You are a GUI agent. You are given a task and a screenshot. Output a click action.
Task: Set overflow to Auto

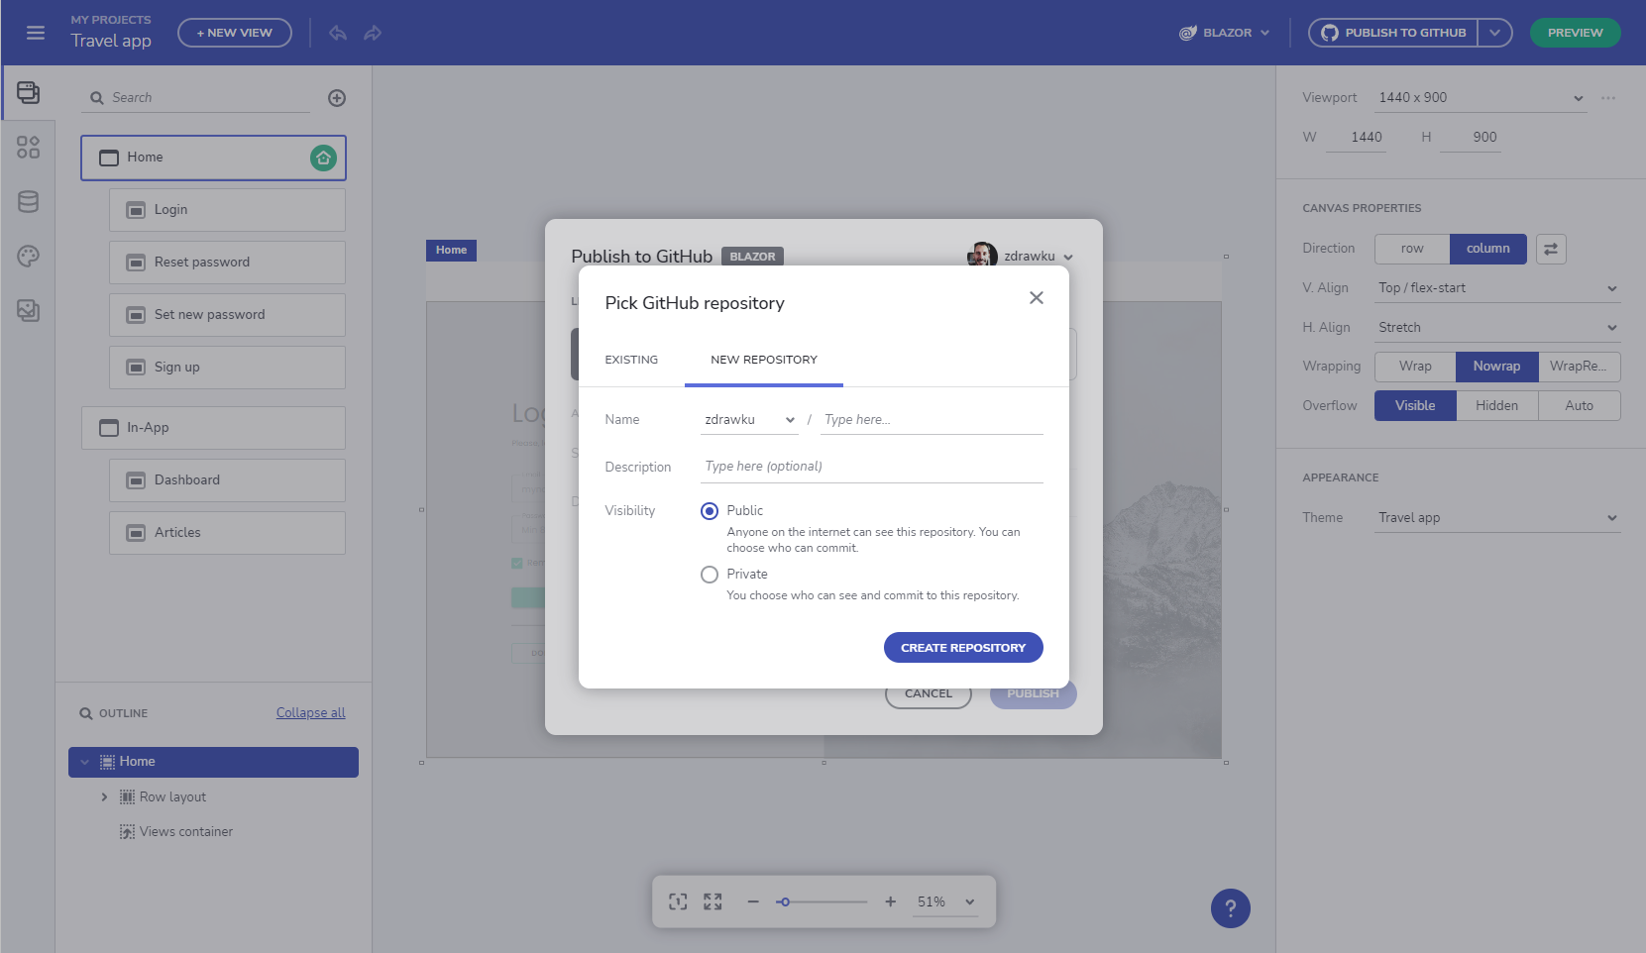coord(1580,406)
